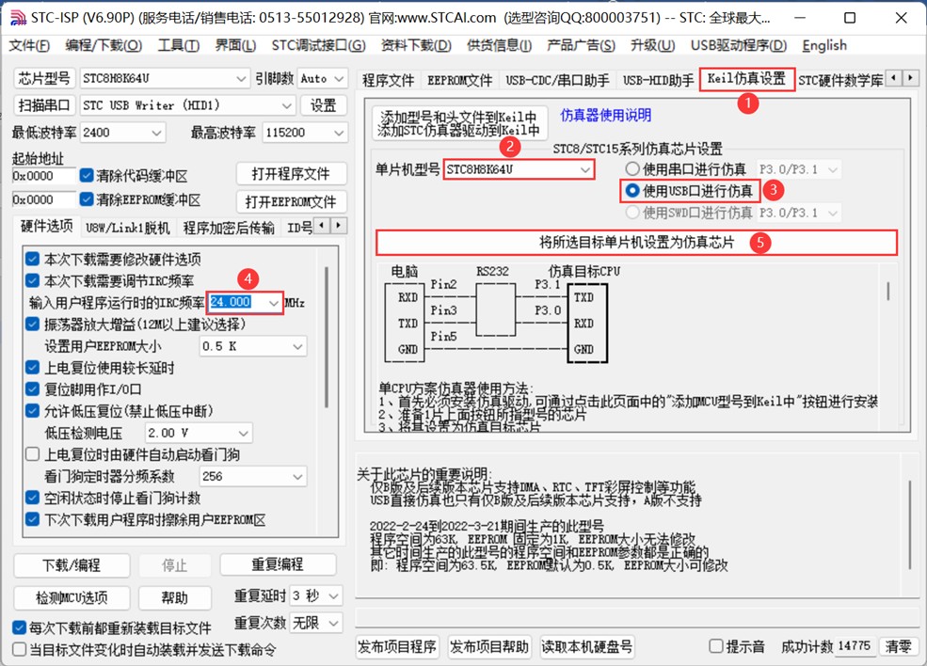
Task: Switch to the EEPROM文件 tab
Action: 459,80
